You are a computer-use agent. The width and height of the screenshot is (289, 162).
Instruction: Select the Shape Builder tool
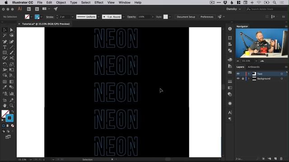tap(5, 75)
